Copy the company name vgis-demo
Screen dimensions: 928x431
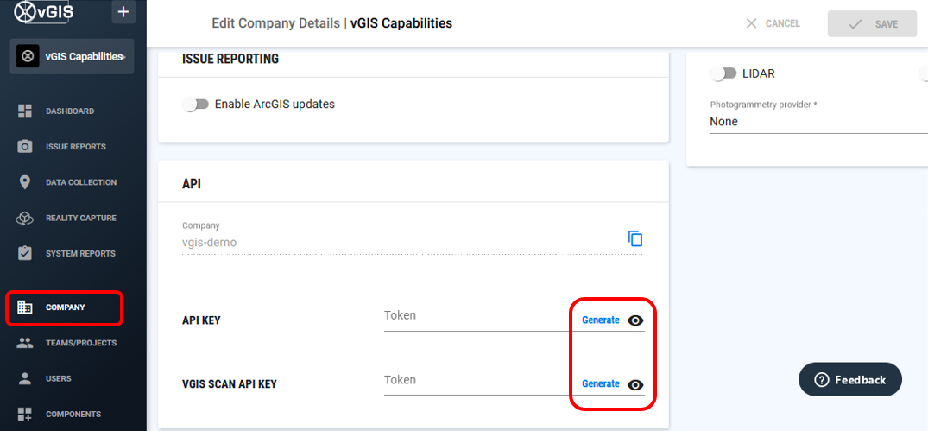point(635,239)
